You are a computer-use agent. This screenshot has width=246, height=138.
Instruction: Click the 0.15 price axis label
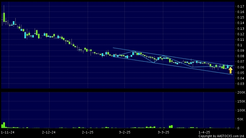tap(241, 17)
